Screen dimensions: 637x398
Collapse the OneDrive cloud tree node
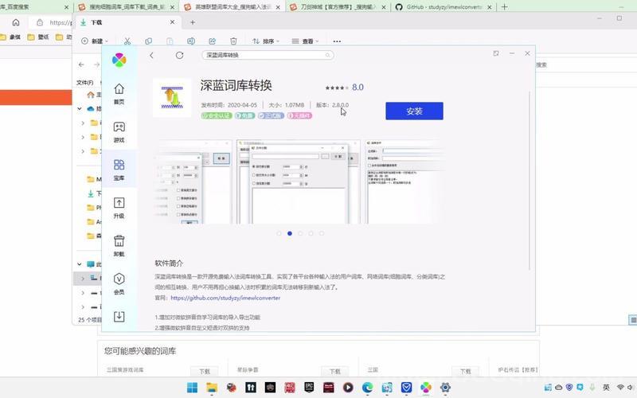tap(80, 109)
